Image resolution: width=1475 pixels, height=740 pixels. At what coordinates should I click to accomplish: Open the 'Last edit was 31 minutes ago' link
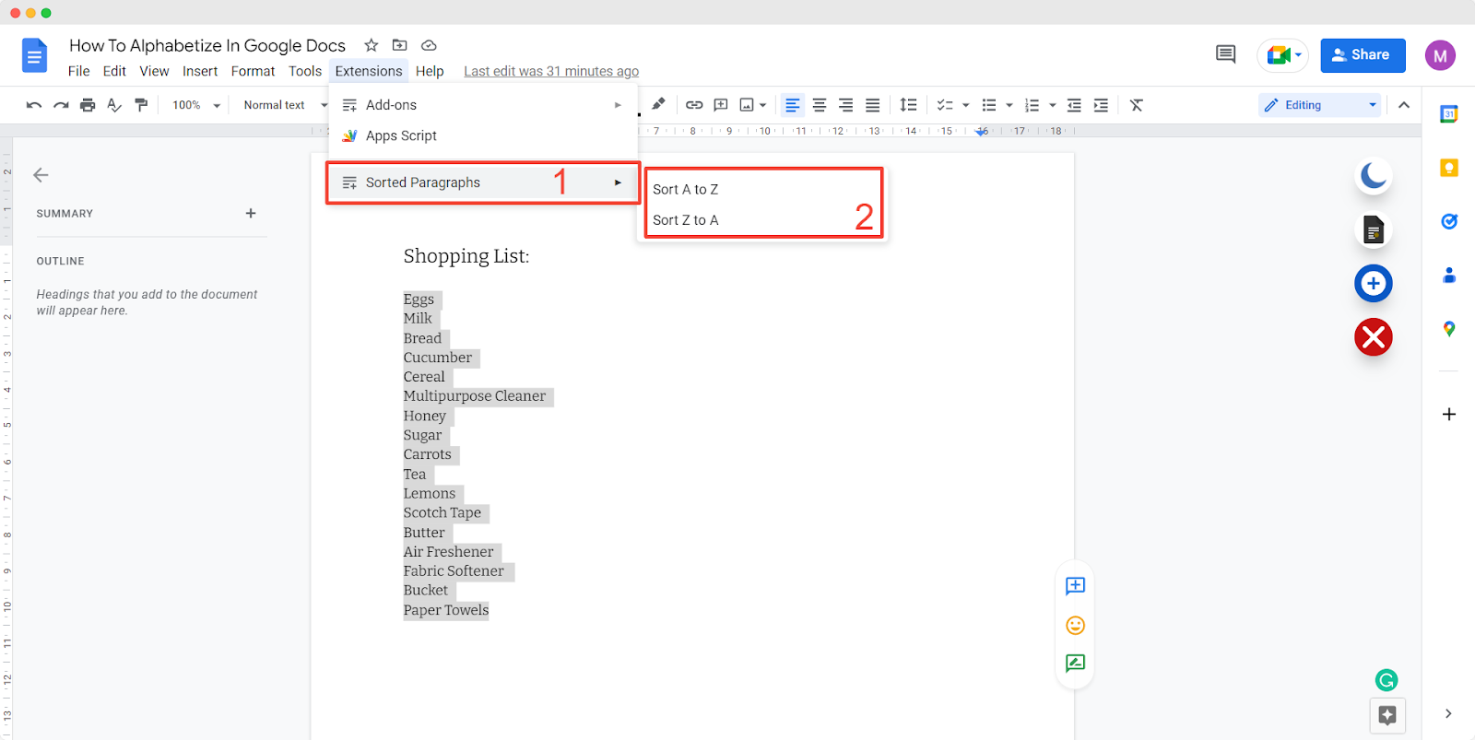point(551,71)
